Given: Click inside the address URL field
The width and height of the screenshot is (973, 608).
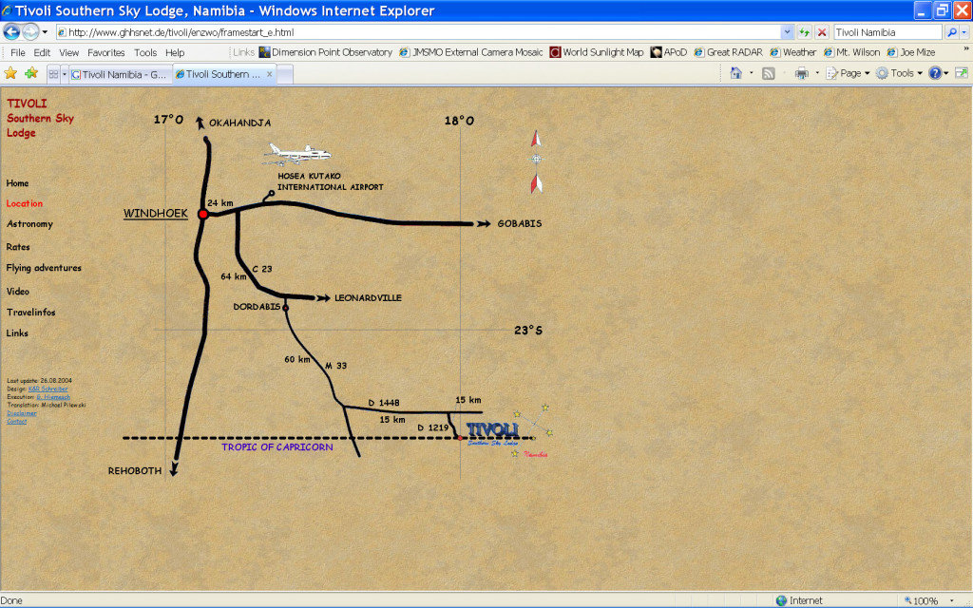Looking at the screenshot, I should [x=418, y=31].
